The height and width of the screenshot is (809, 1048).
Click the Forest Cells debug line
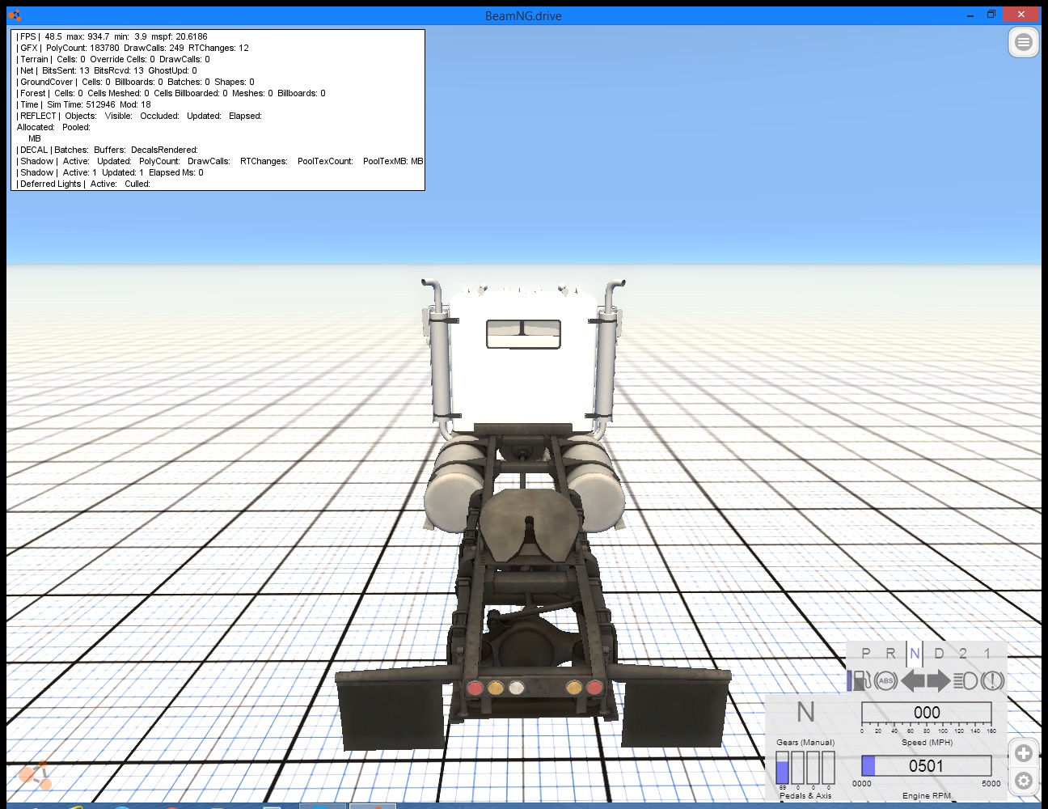[171, 93]
